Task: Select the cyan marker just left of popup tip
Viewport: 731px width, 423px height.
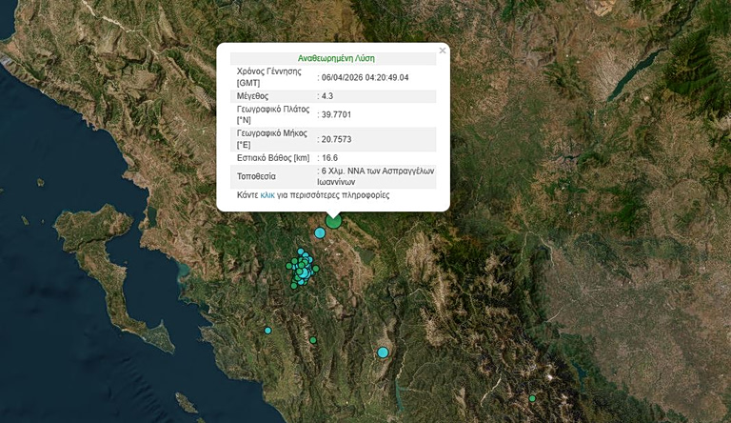Action: click(x=320, y=232)
